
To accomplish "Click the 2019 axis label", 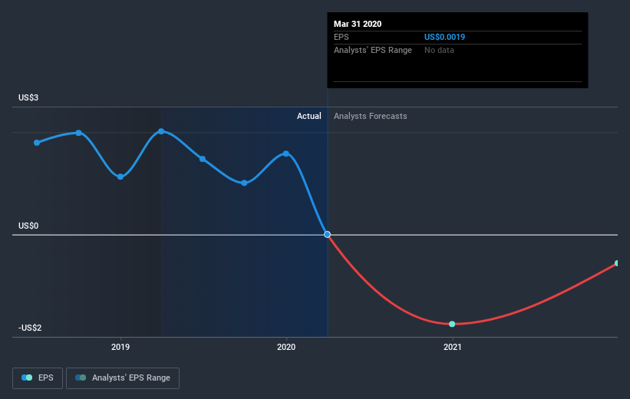I will (120, 347).
